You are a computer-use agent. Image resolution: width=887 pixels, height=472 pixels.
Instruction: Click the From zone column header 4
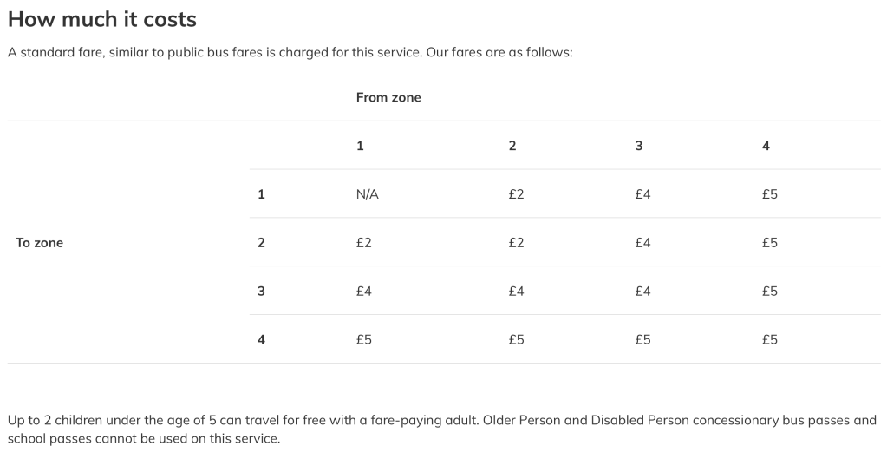click(766, 146)
